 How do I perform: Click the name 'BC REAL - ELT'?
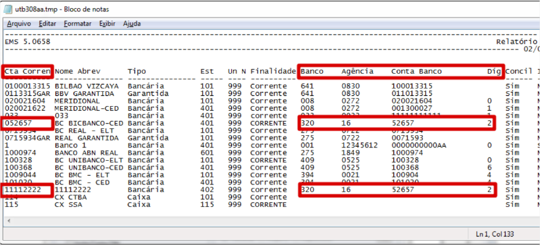(84, 130)
